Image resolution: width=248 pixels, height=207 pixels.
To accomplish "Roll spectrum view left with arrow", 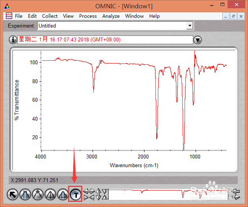I will point(236,191).
